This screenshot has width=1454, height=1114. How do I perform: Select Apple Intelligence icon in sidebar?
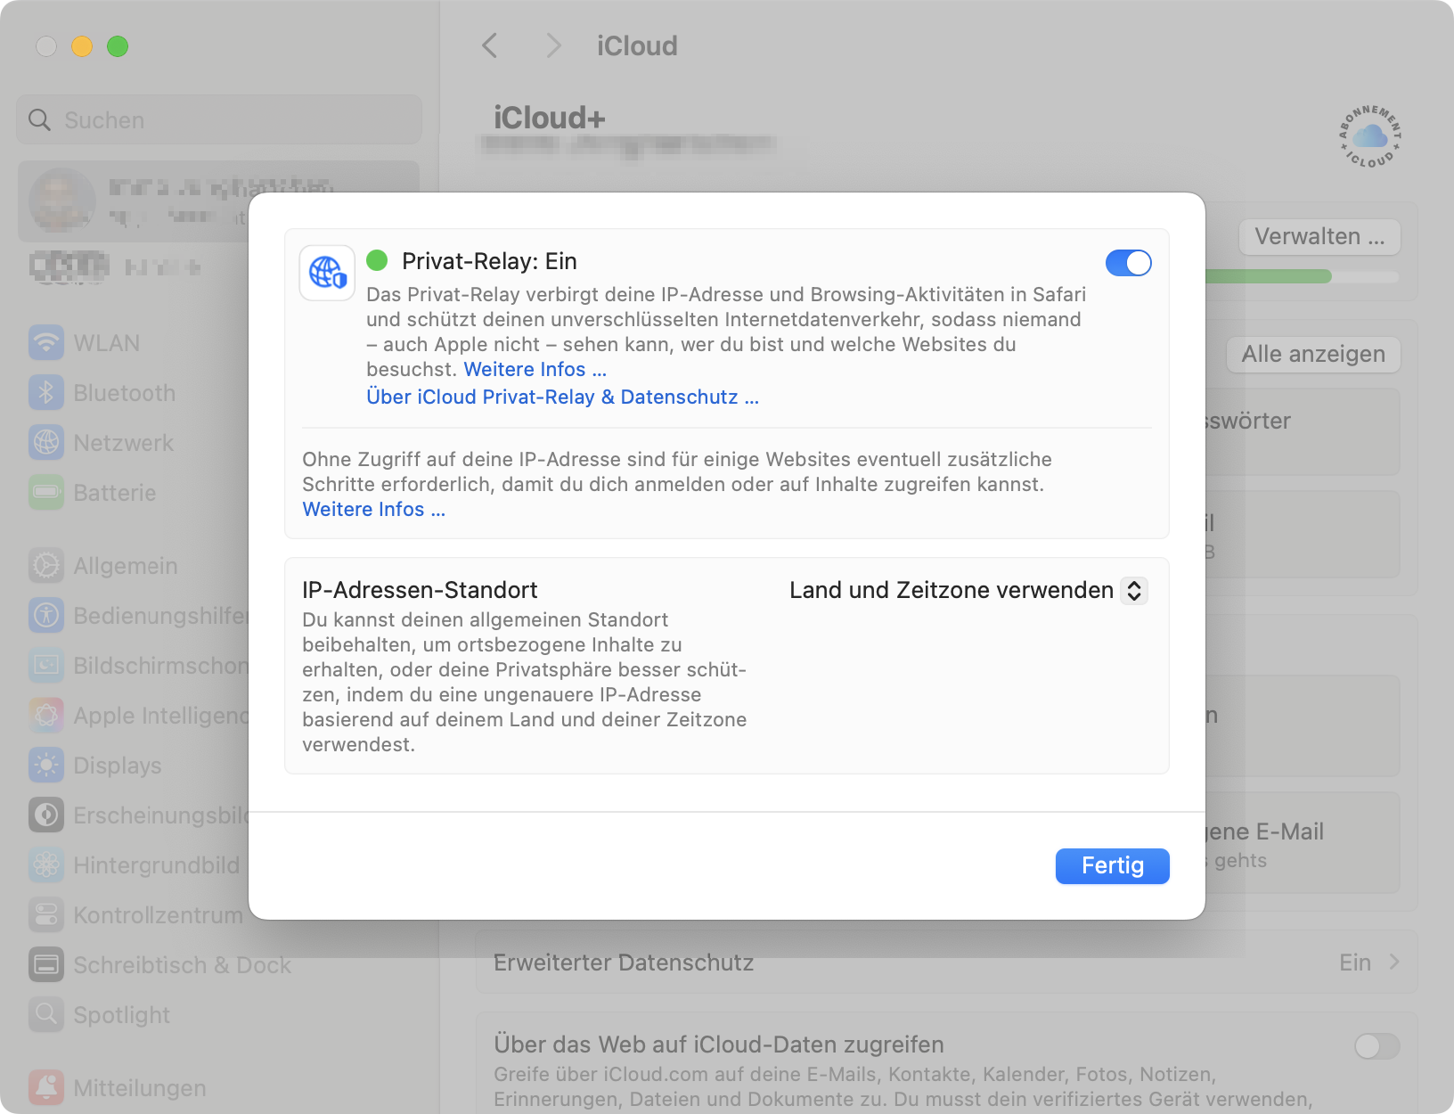(46, 715)
